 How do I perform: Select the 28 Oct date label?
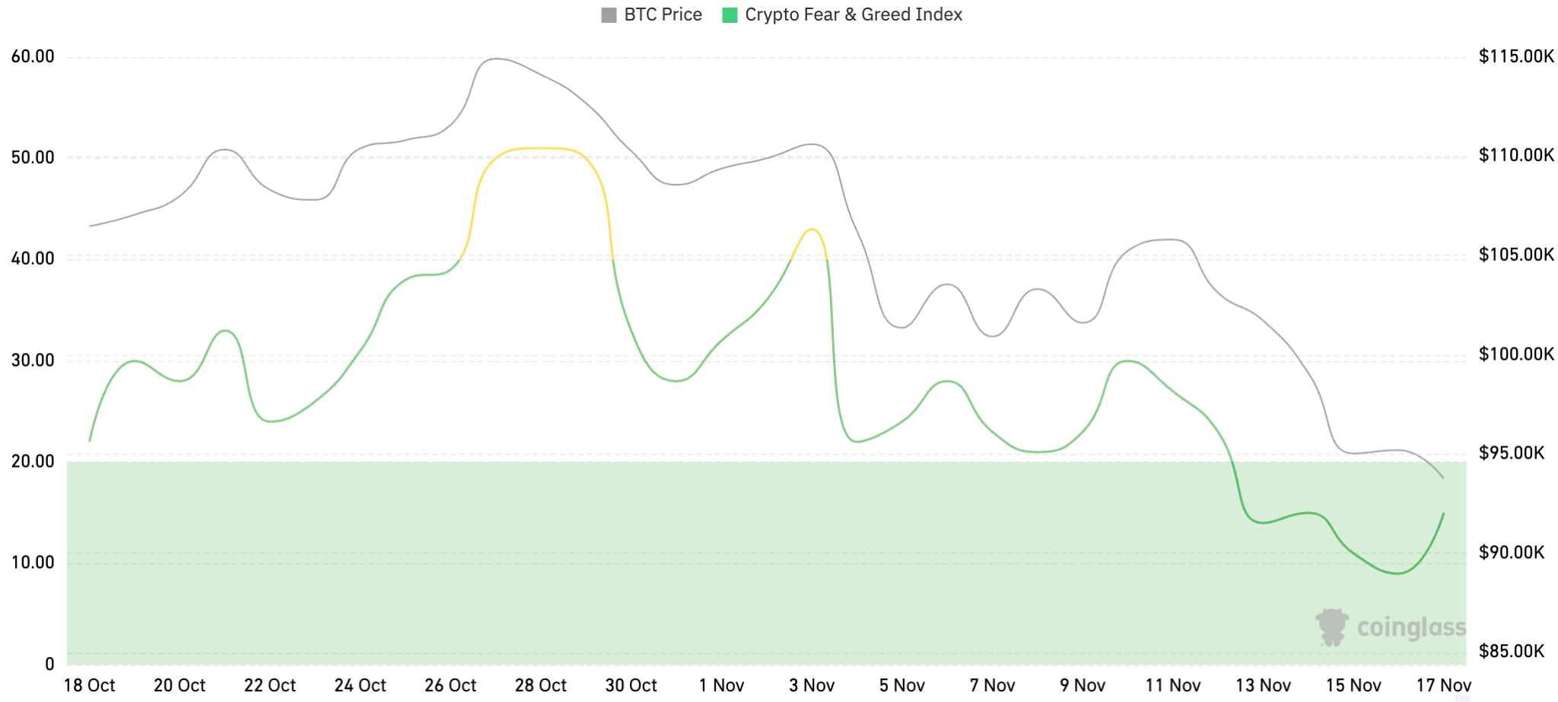[x=540, y=685]
